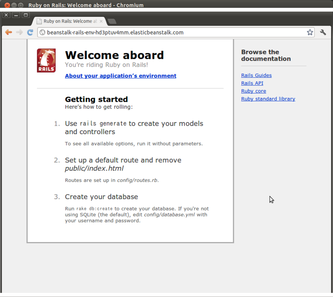Click "You're riding Ruby on Rails!" text
Image resolution: width=333 pixels, height=297 pixels.
click(x=107, y=65)
